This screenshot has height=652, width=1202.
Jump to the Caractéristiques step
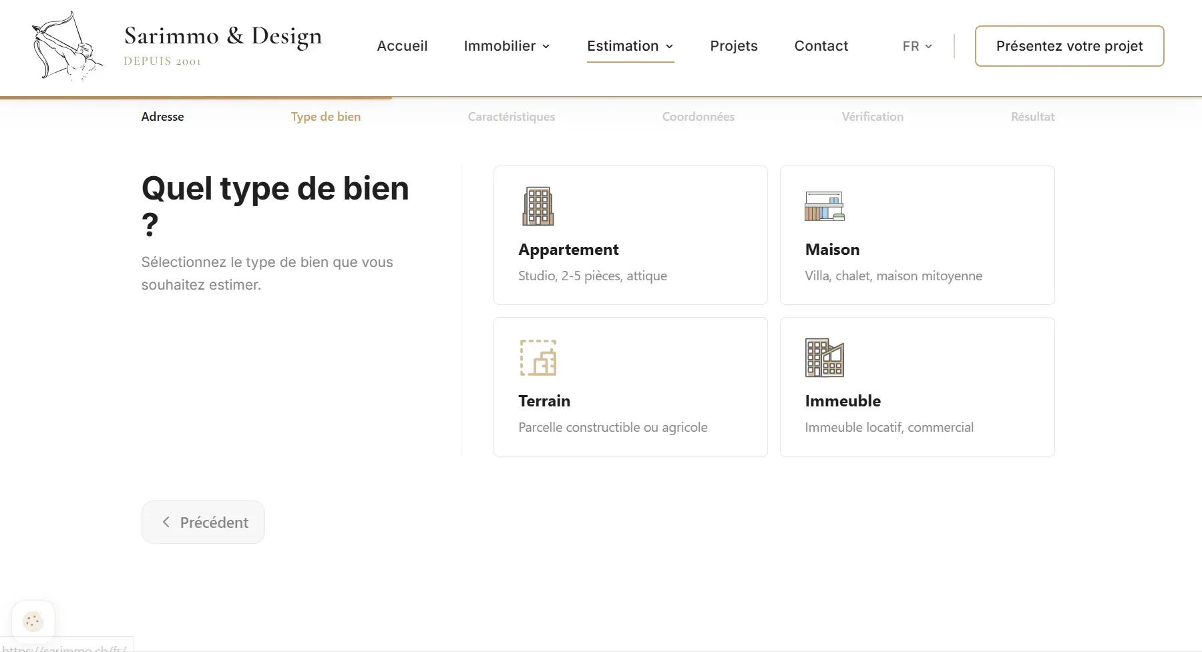coord(512,116)
